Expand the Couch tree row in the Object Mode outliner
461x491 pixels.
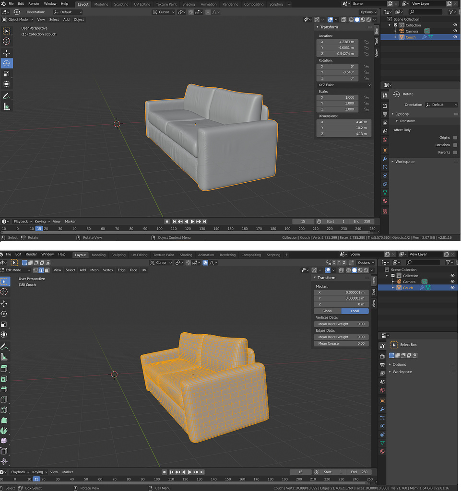pos(396,37)
